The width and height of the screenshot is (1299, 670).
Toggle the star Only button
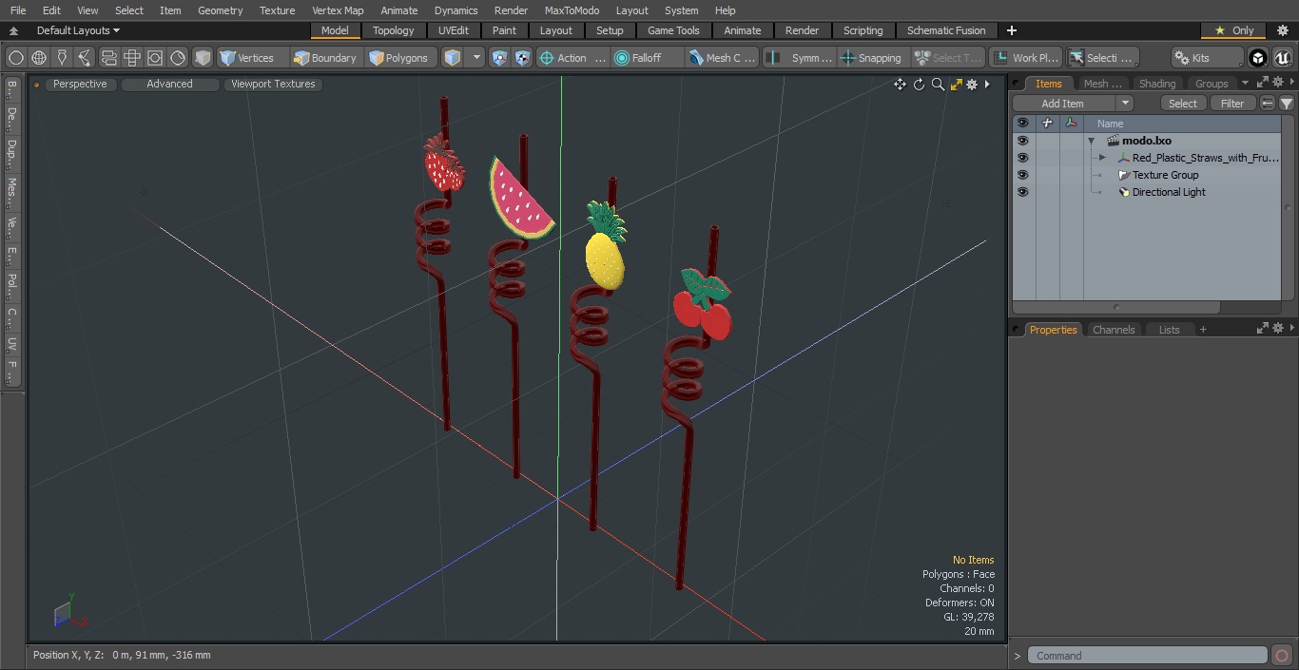pos(1233,30)
